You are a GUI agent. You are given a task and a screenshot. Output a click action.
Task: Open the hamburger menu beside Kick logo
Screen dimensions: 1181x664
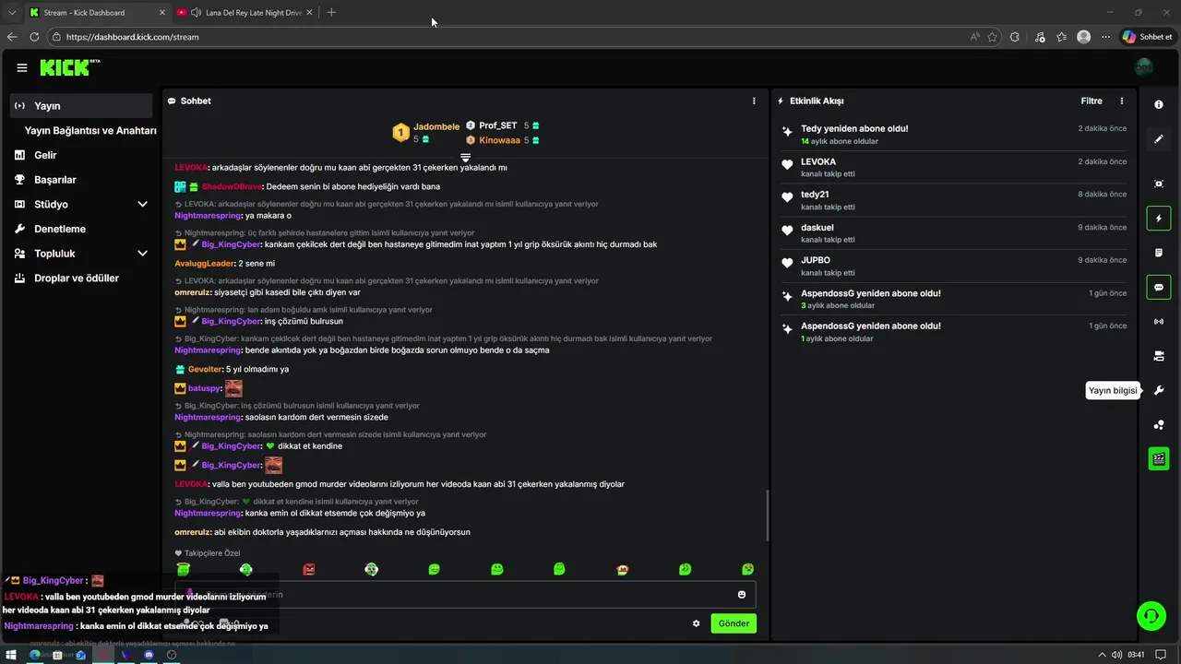tap(21, 67)
